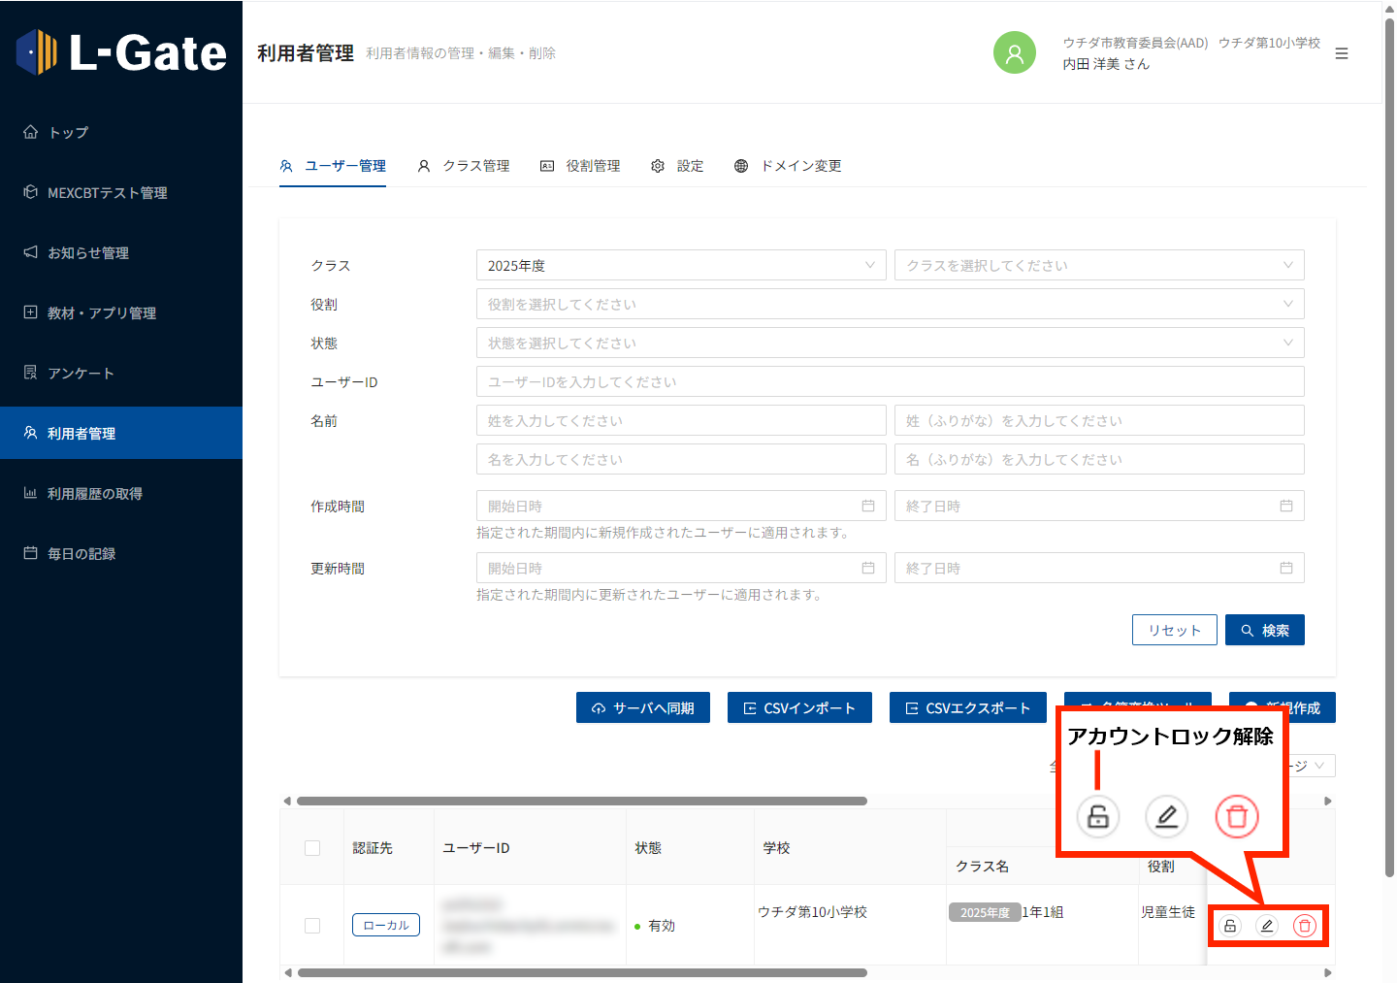Click the unlock account icon in user row
This screenshot has width=1397, height=983.
[1229, 926]
